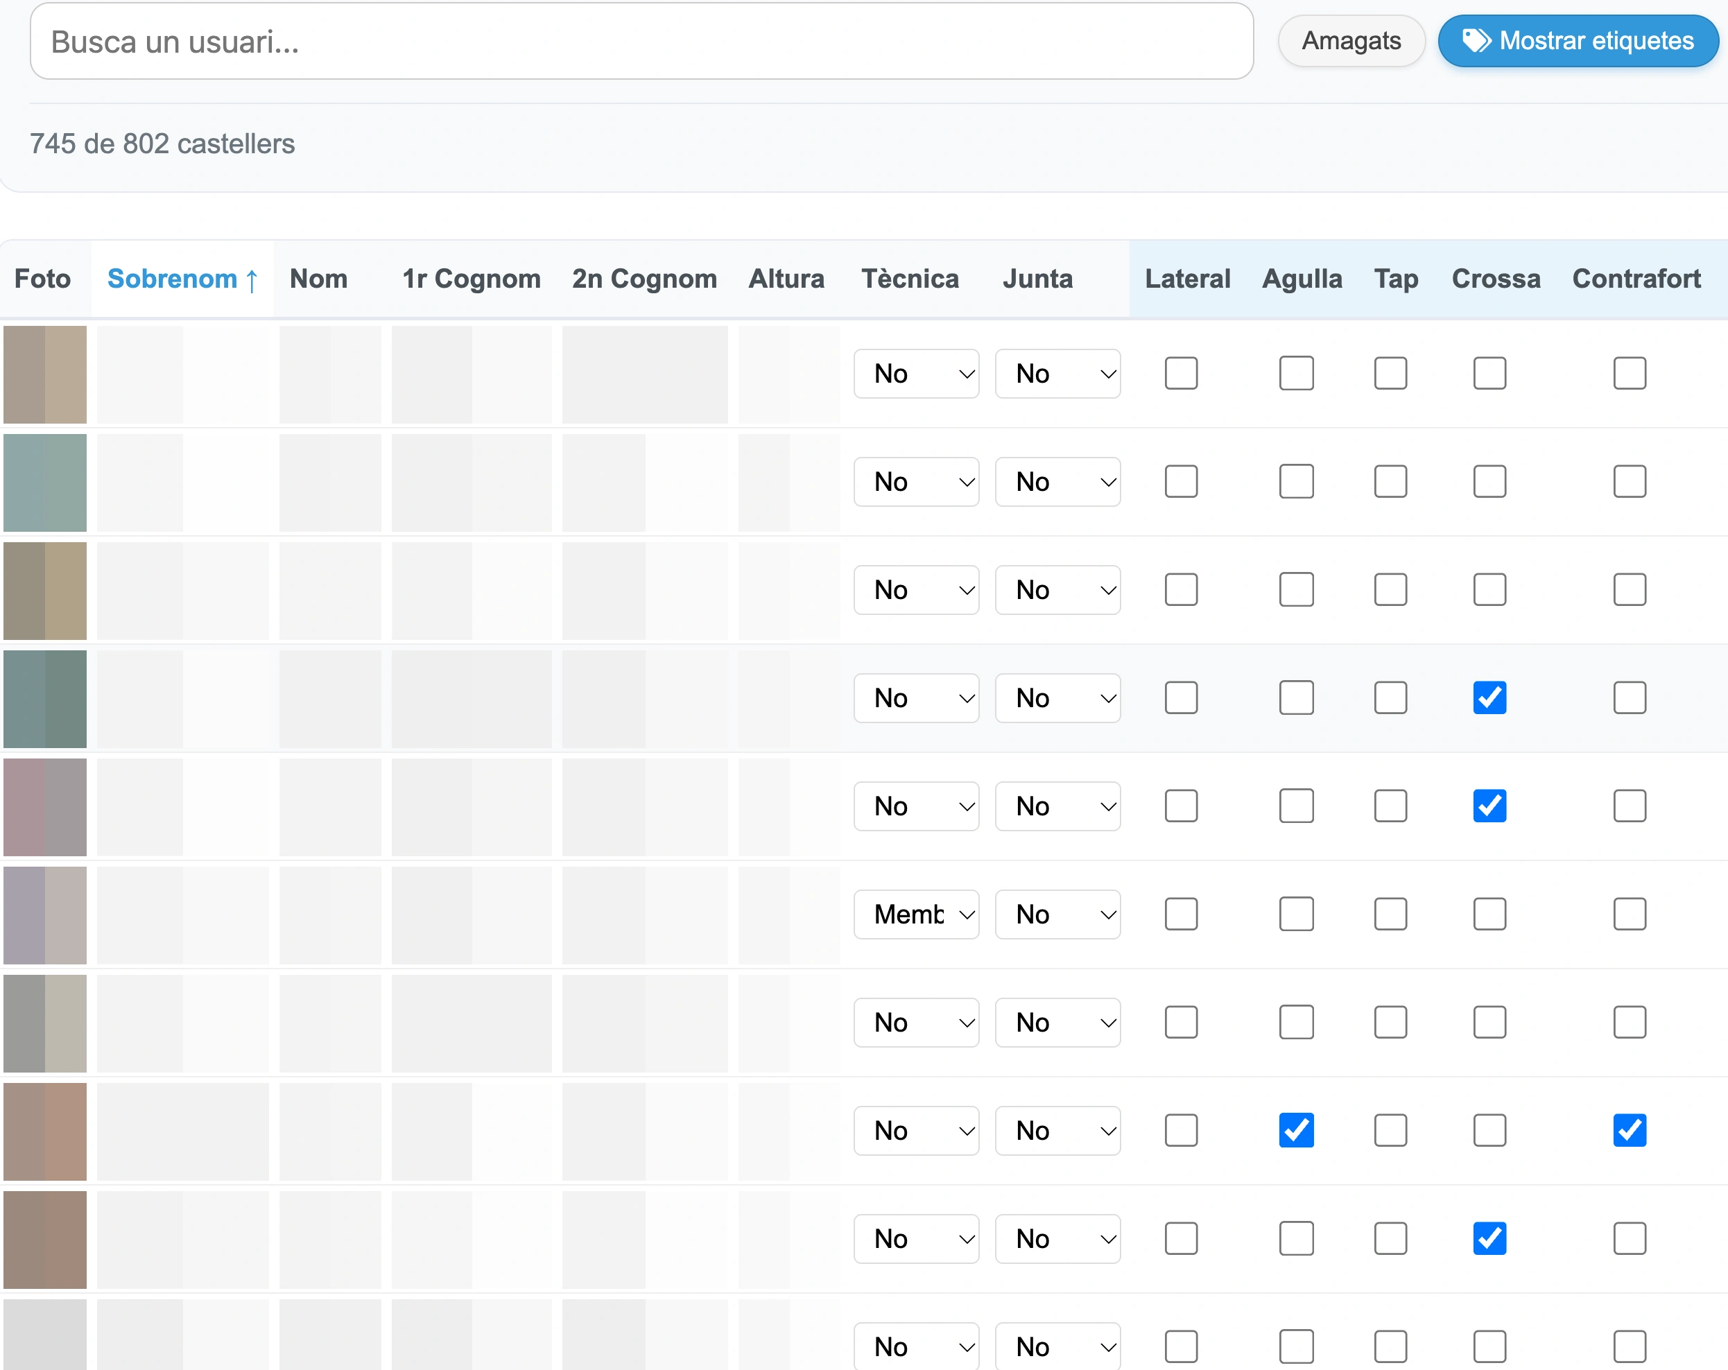Click the Contrafort column header
1728x1370 pixels.
pyautogui.click(x=1636, y=279)
